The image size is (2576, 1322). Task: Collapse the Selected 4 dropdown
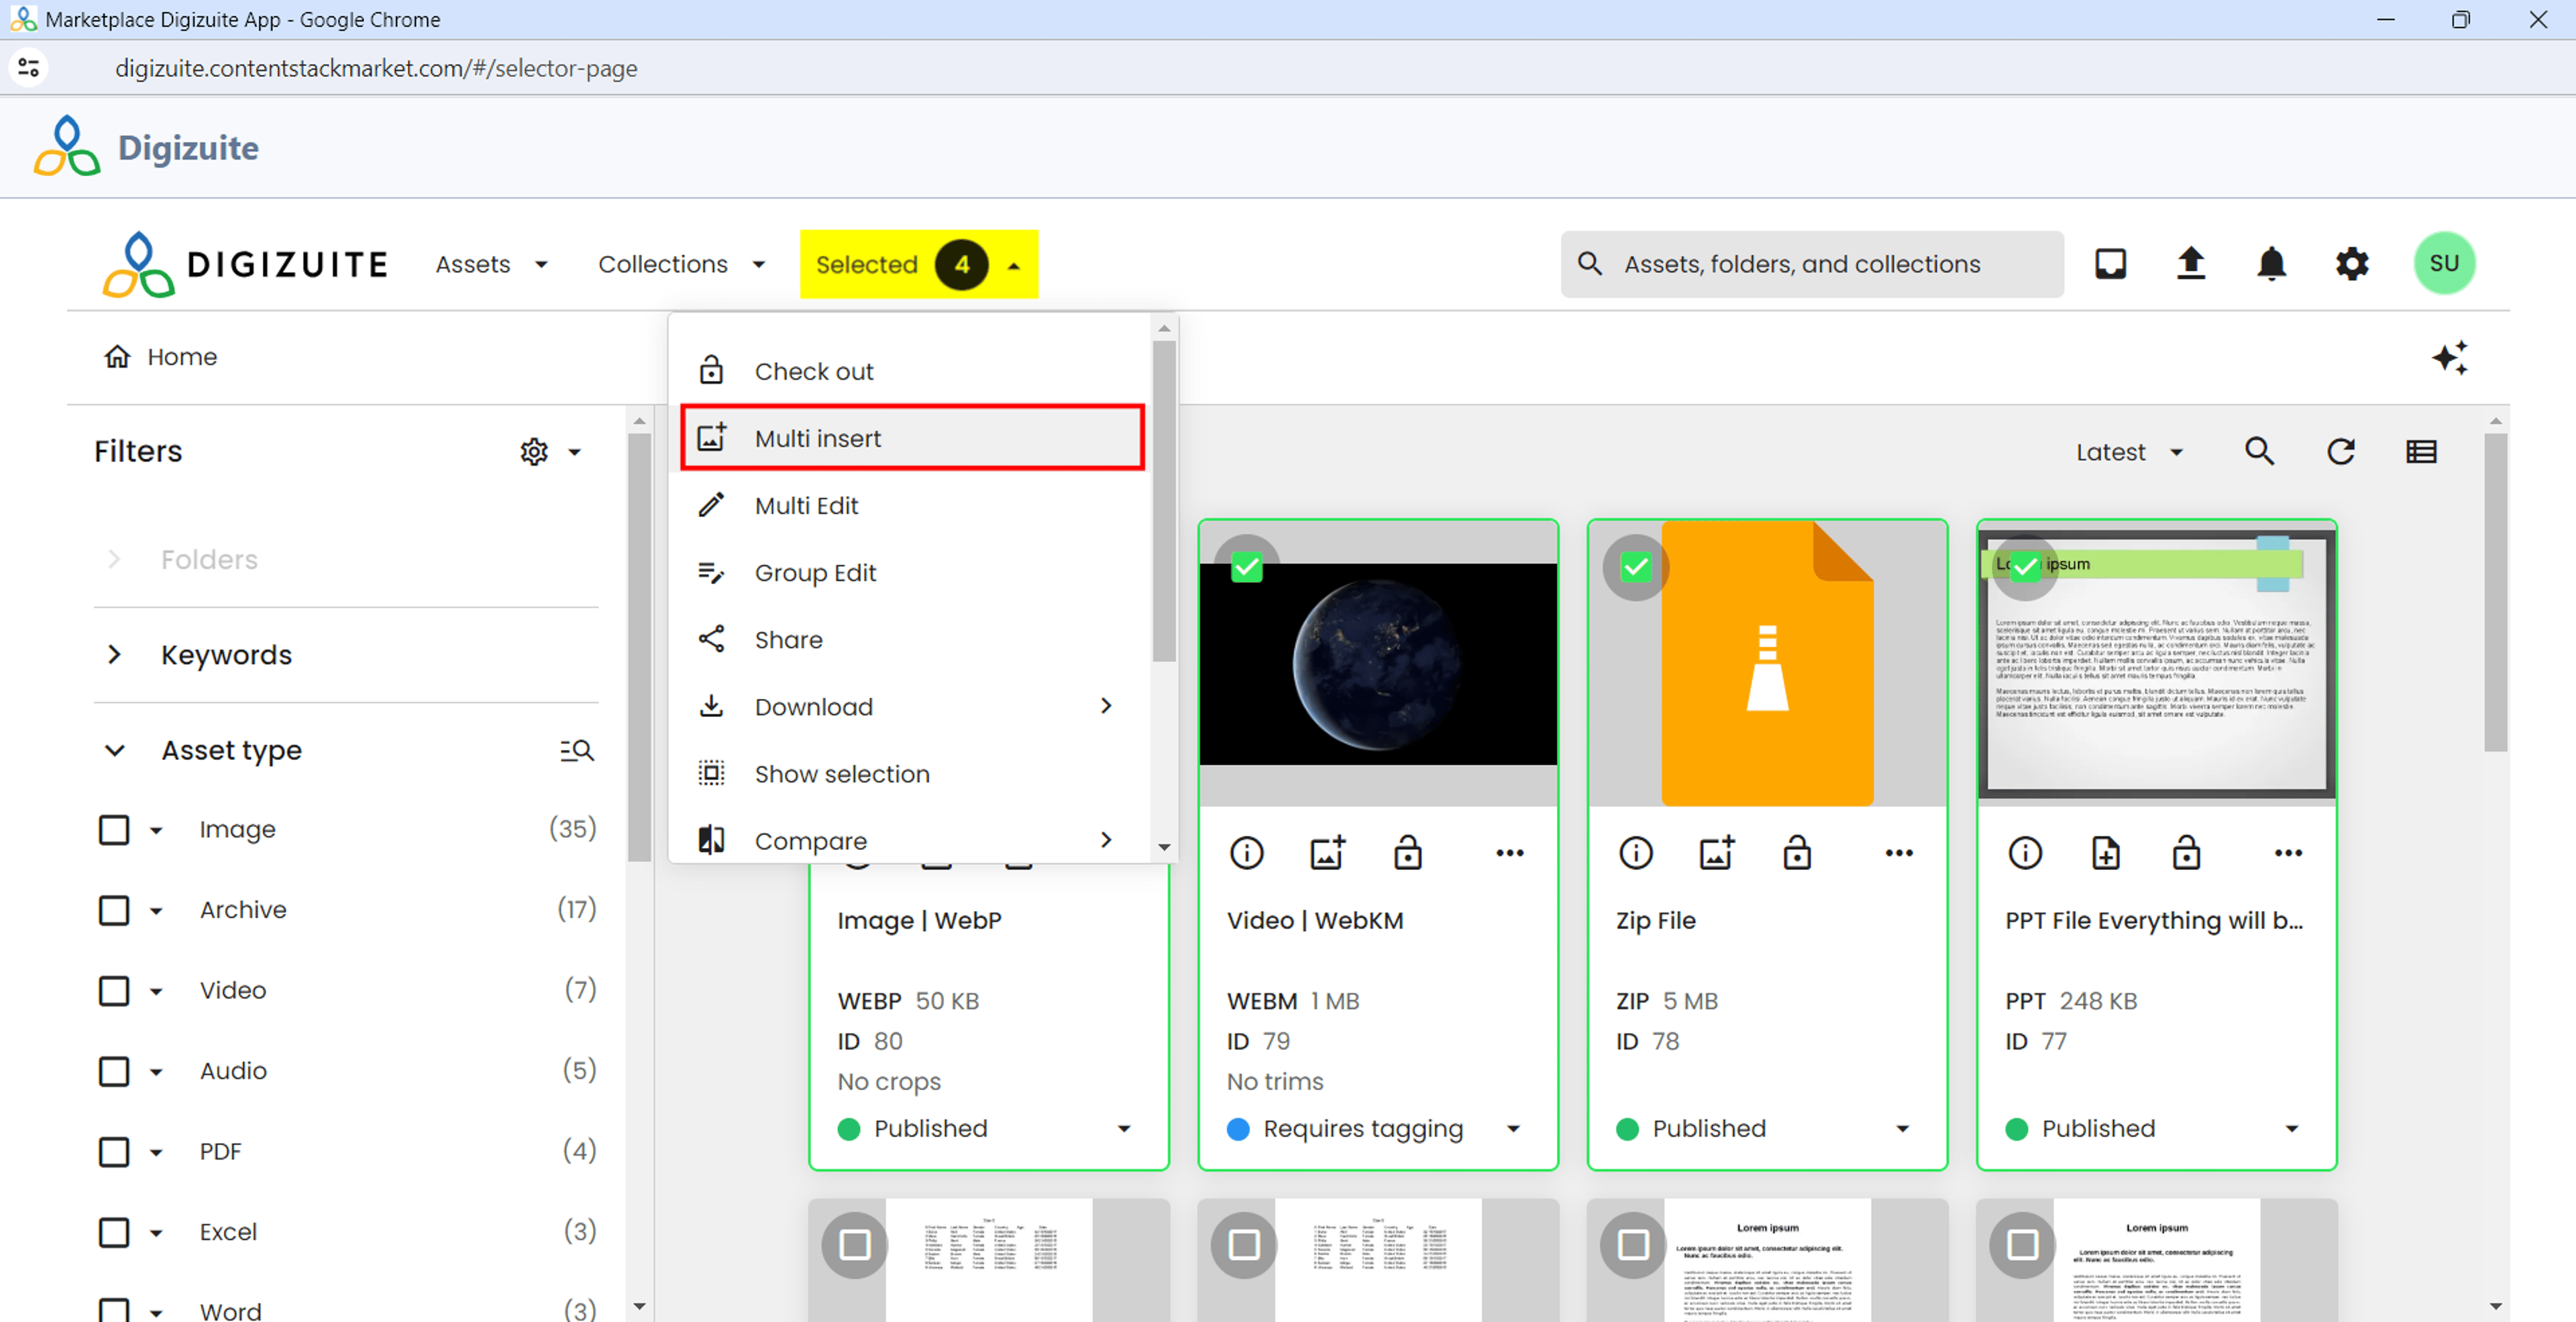click(919, 265)
